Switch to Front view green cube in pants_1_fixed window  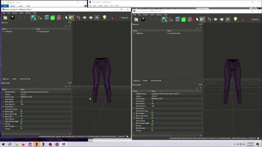[53, 18]
